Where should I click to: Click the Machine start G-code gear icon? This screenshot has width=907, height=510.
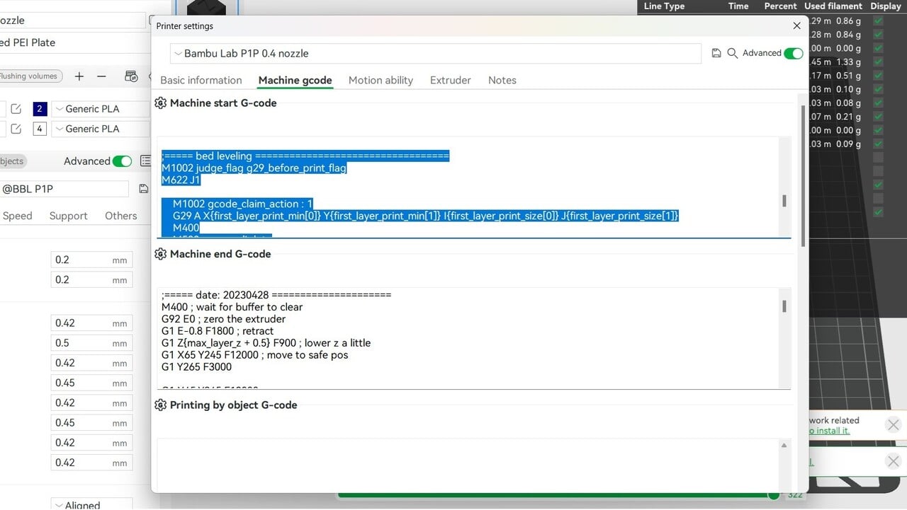coord(161,103)
